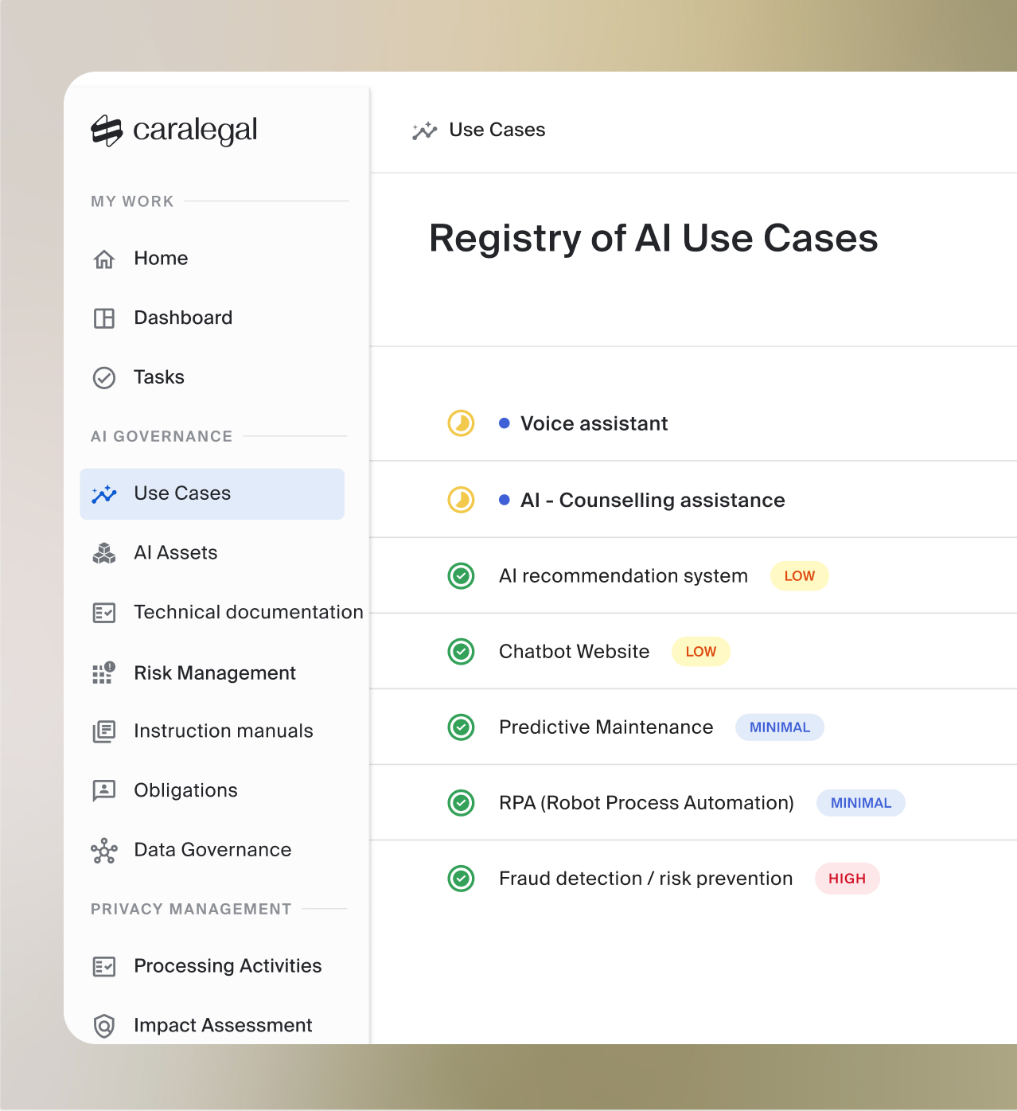
Task: Open Data Governance section
Action: 212,850
